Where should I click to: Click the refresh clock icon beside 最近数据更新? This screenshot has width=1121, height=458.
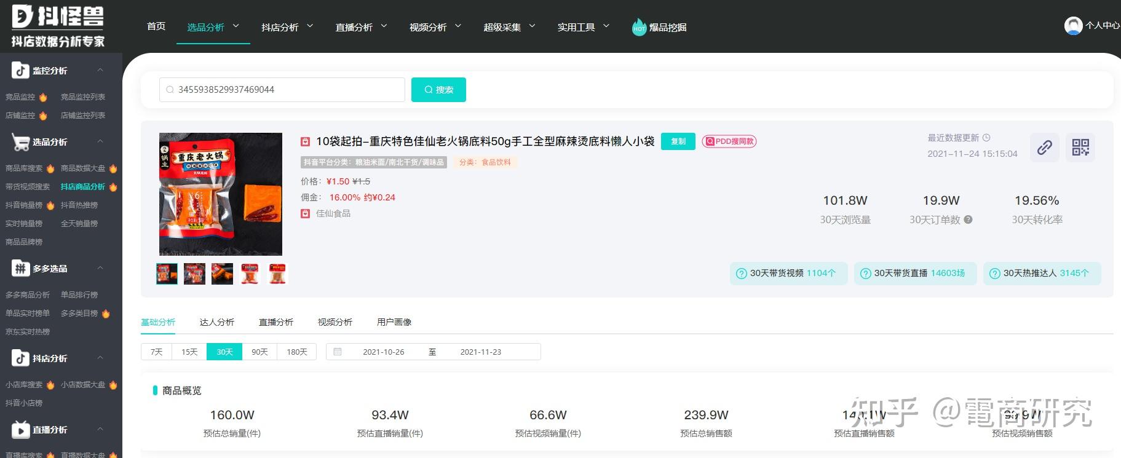pos(986,138)
